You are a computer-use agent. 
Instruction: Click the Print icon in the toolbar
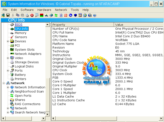pos(27,15)
